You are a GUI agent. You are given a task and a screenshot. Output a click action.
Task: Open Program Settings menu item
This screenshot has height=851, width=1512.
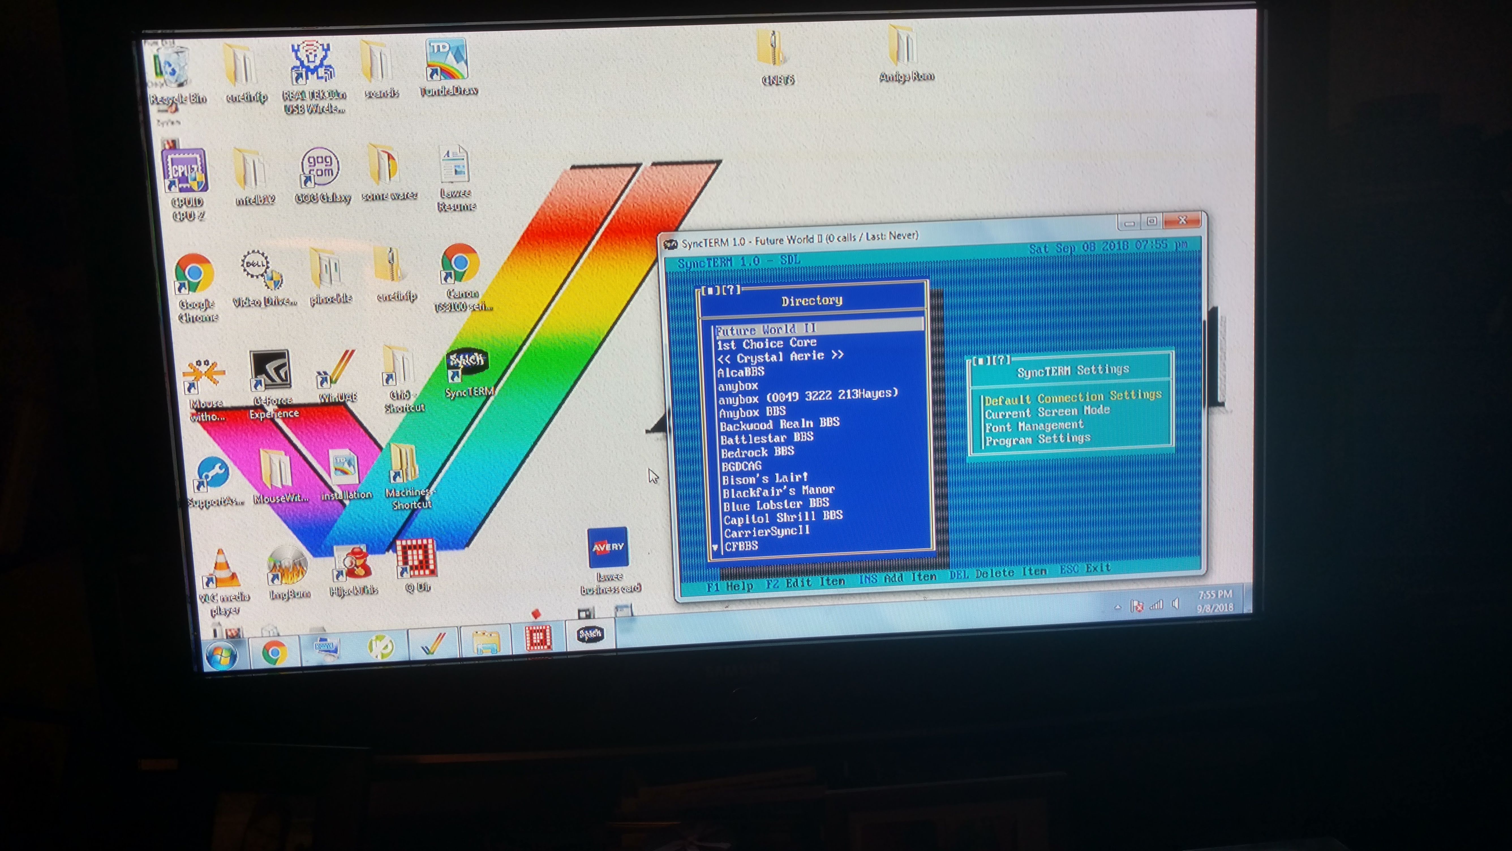coord(1038,439)
